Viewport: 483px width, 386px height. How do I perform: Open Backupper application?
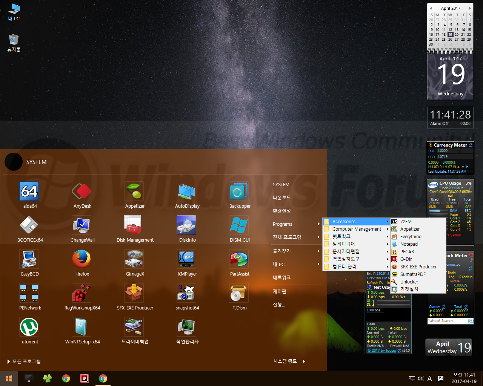click(x=240, y=195)
